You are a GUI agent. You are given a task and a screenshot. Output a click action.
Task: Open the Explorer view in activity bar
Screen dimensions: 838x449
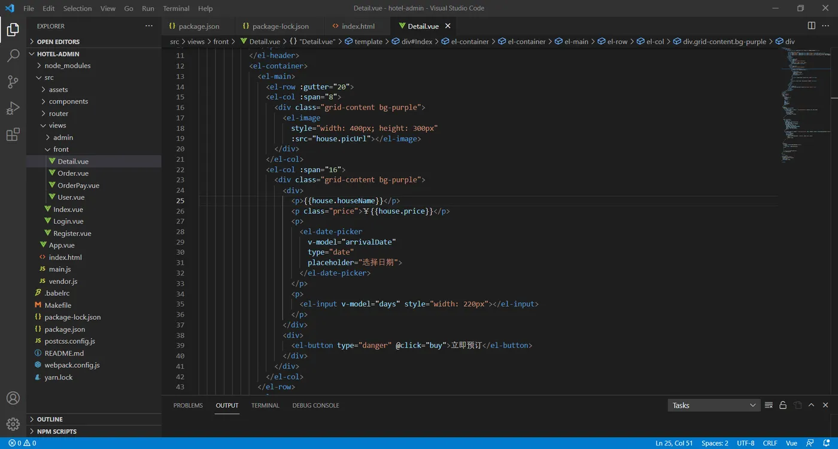point(13,29)
